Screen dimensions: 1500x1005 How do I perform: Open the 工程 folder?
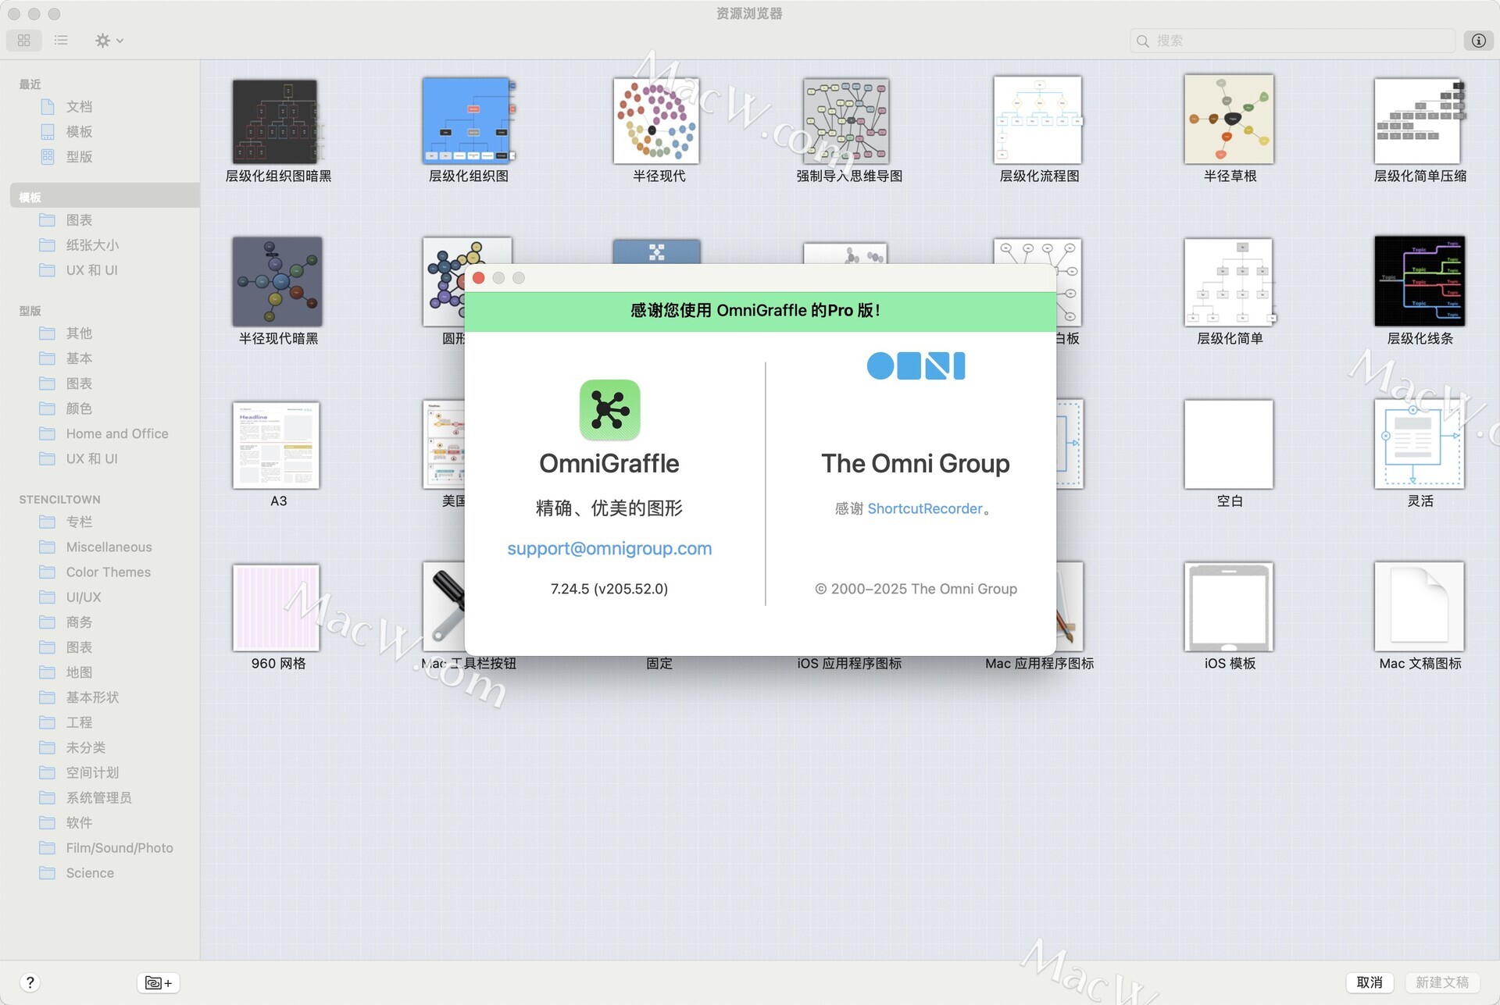pos(79,722)
